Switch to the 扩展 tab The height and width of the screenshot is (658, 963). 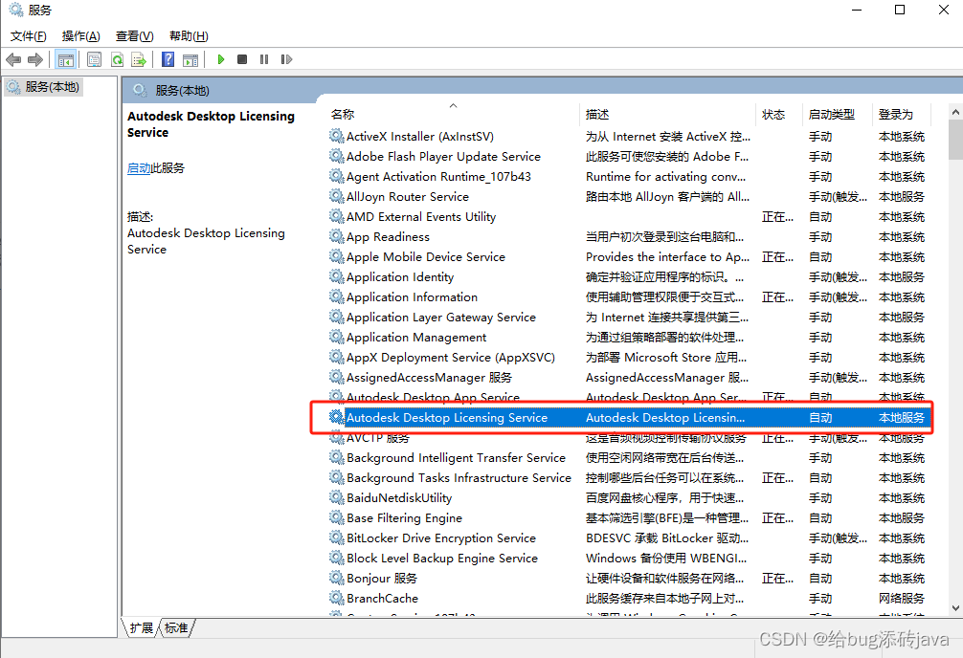tap(142, 628)
